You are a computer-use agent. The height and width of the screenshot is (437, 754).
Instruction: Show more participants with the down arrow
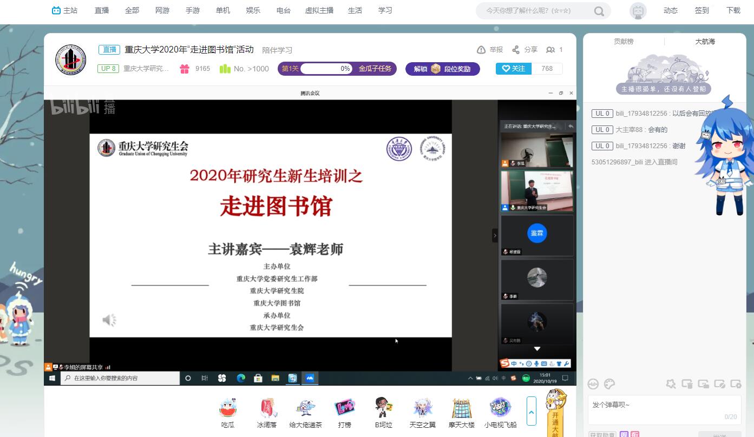click(x=537, y=349)
